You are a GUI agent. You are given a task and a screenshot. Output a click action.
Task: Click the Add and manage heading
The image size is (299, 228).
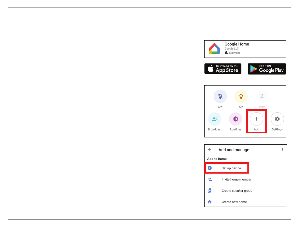pyautogui.click(x=234, y=150)
